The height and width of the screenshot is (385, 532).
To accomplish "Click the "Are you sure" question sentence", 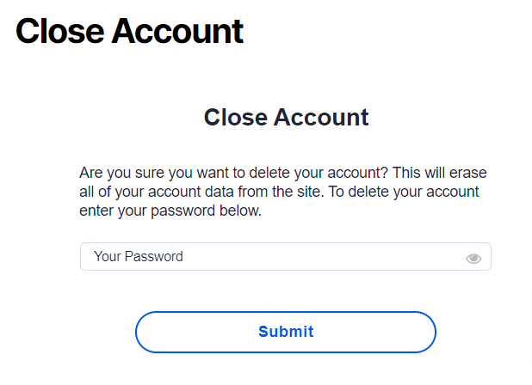I will [233, 173].
